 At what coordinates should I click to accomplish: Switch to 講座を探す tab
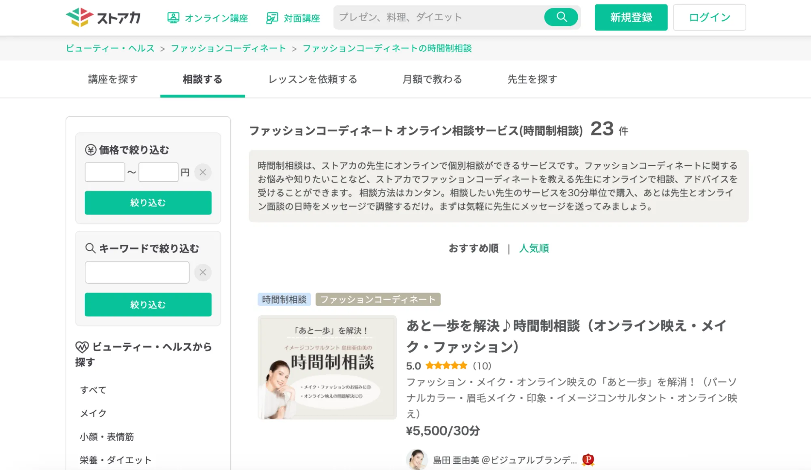pyautogui.click(x=113, y=79)
